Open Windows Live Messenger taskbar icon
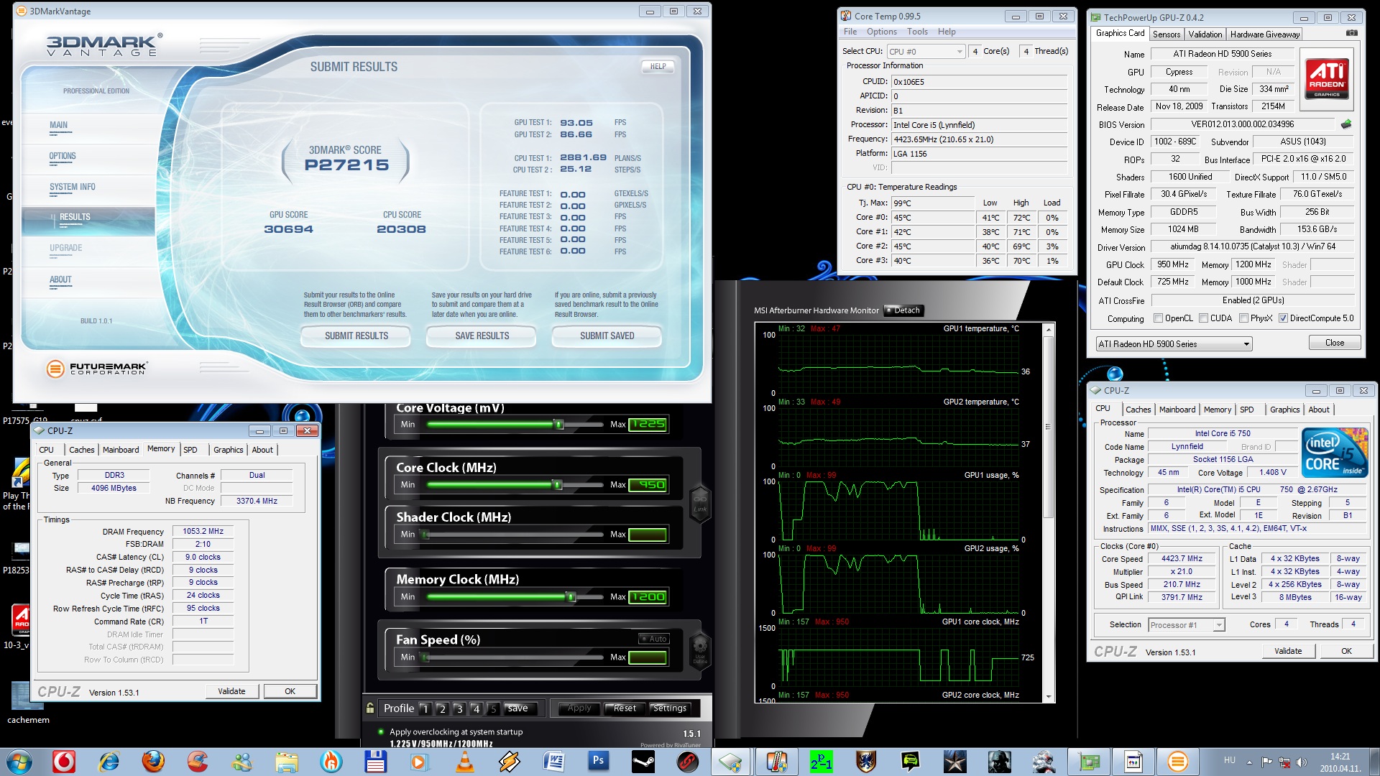Screen dimensions: 1380x776 coord(241,762)
